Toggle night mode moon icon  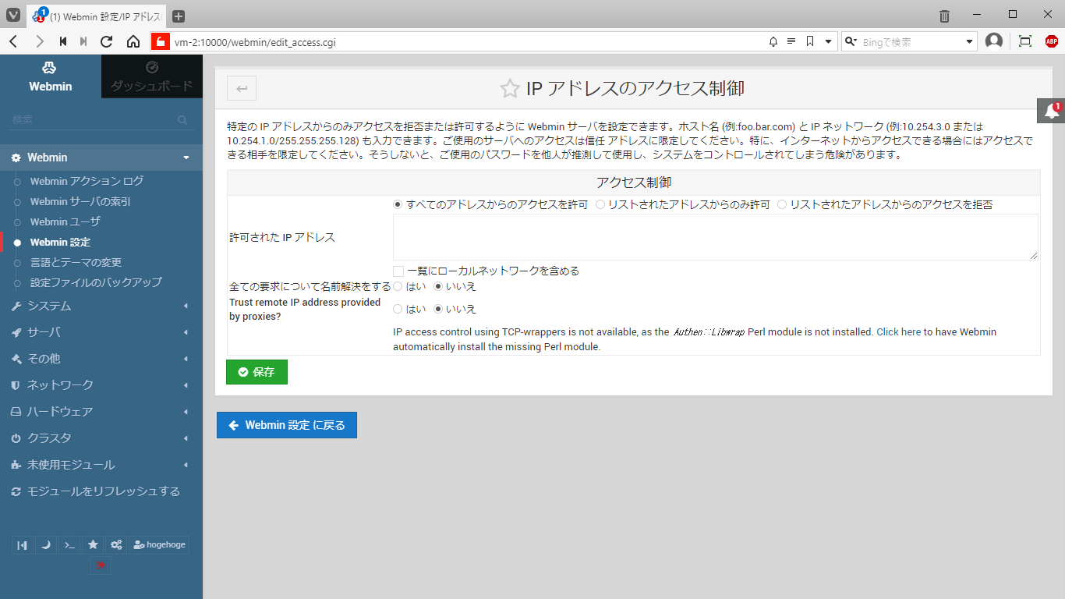click(46, 544)
